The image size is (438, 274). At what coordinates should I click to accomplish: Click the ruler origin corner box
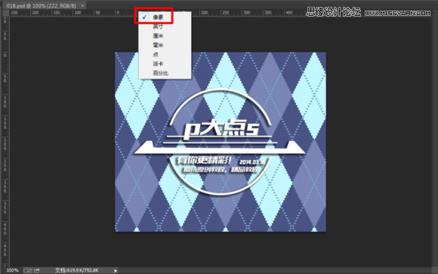coord(5,13)
